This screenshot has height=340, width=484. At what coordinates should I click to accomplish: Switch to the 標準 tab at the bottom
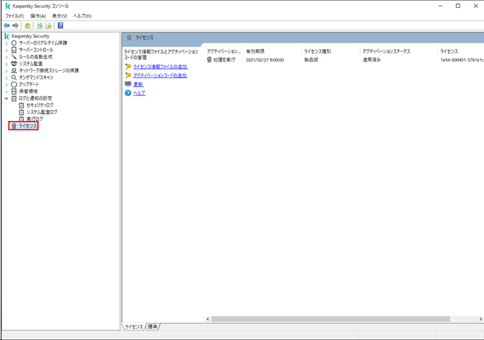click(152, 326)
